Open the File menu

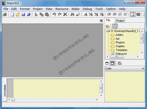click(6, 9)
